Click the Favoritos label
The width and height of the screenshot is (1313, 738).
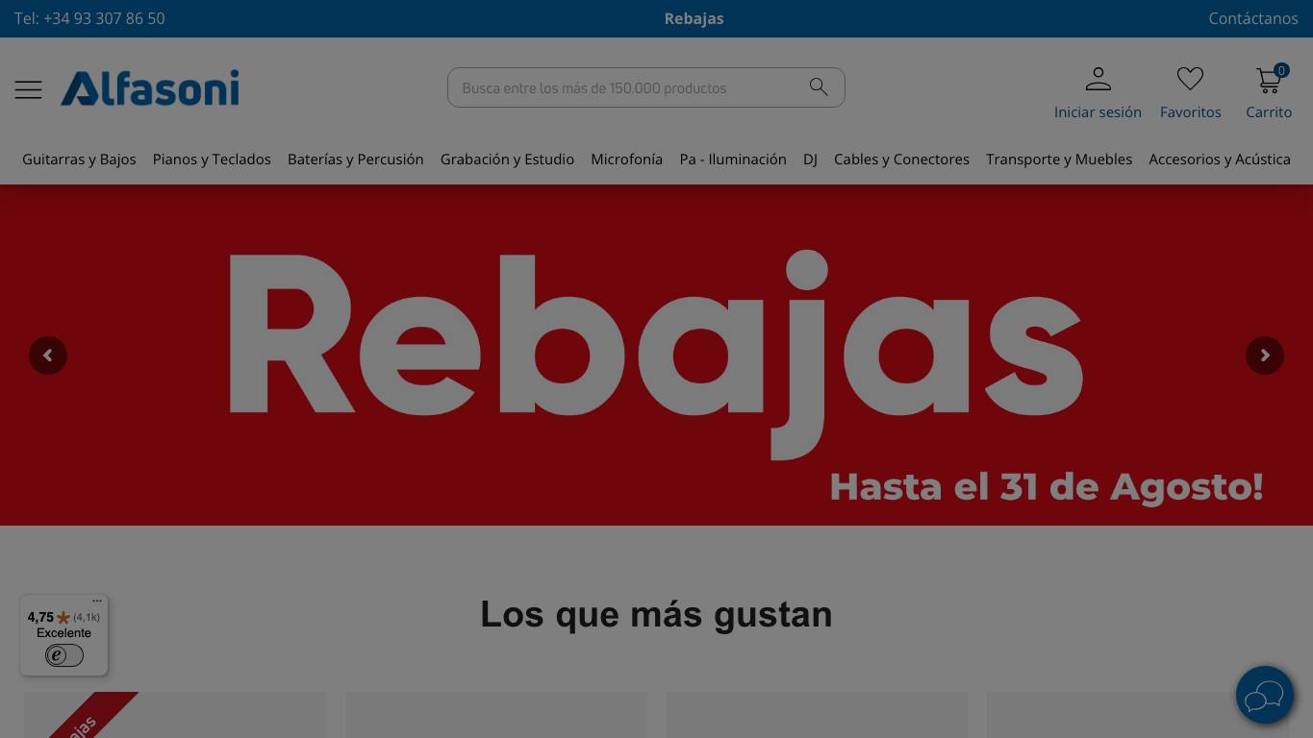(x=1191, y=112)
